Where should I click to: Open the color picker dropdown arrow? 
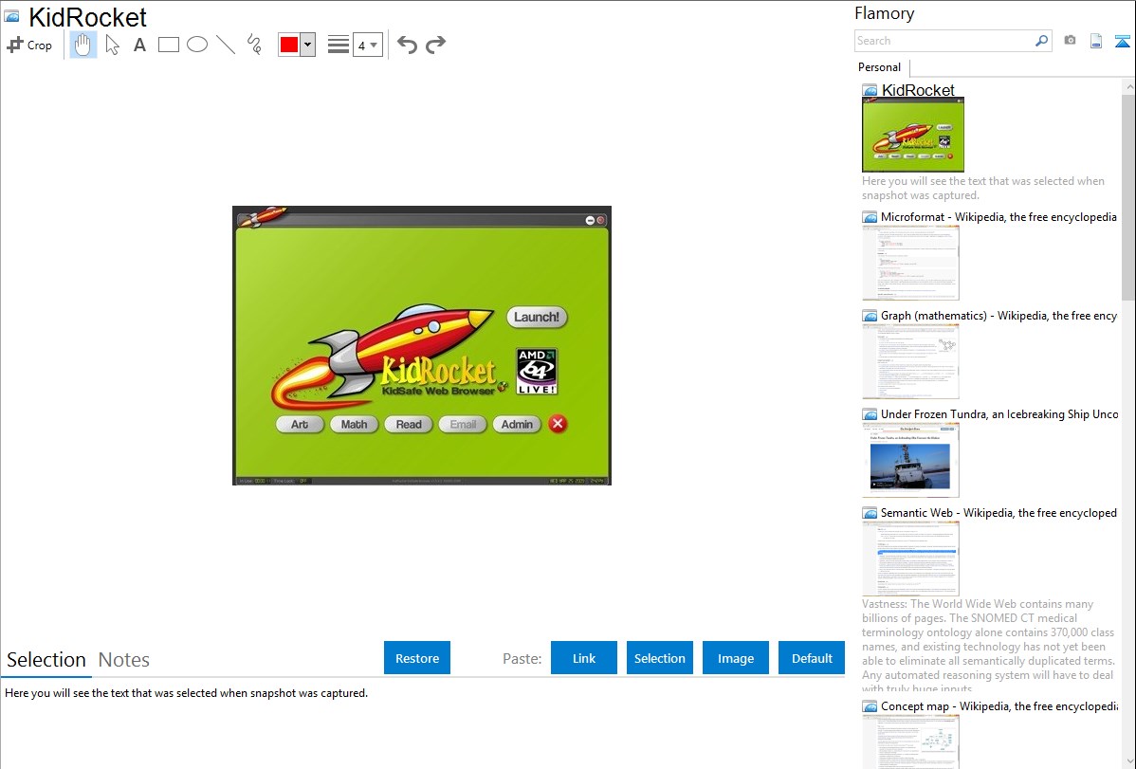(x=307, y=45)
